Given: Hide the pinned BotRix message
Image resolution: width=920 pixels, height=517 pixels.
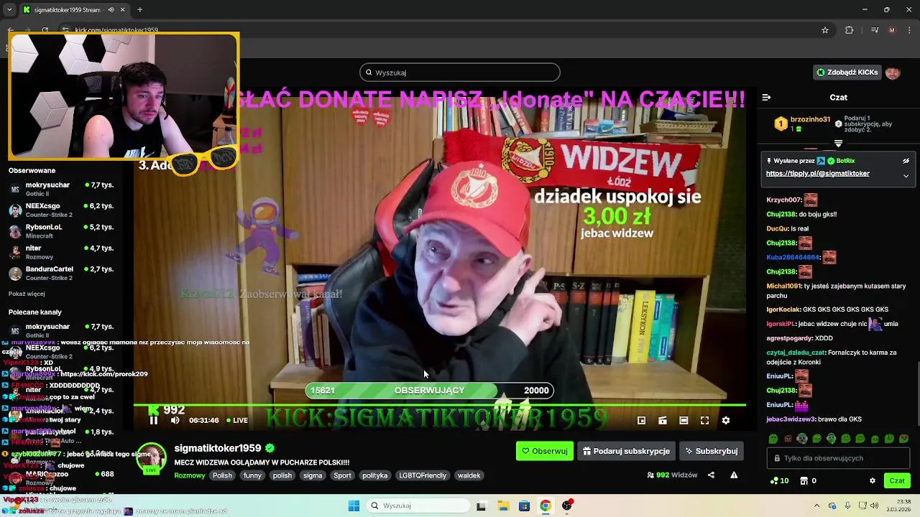Looking at the screenshot, I should point(906,161).
